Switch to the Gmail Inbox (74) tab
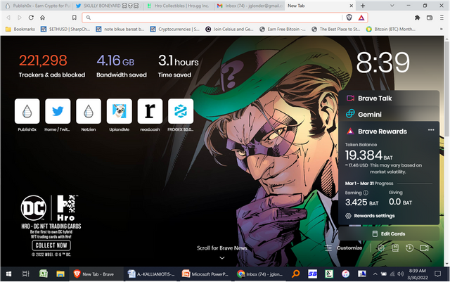 [x=250, y=6]
